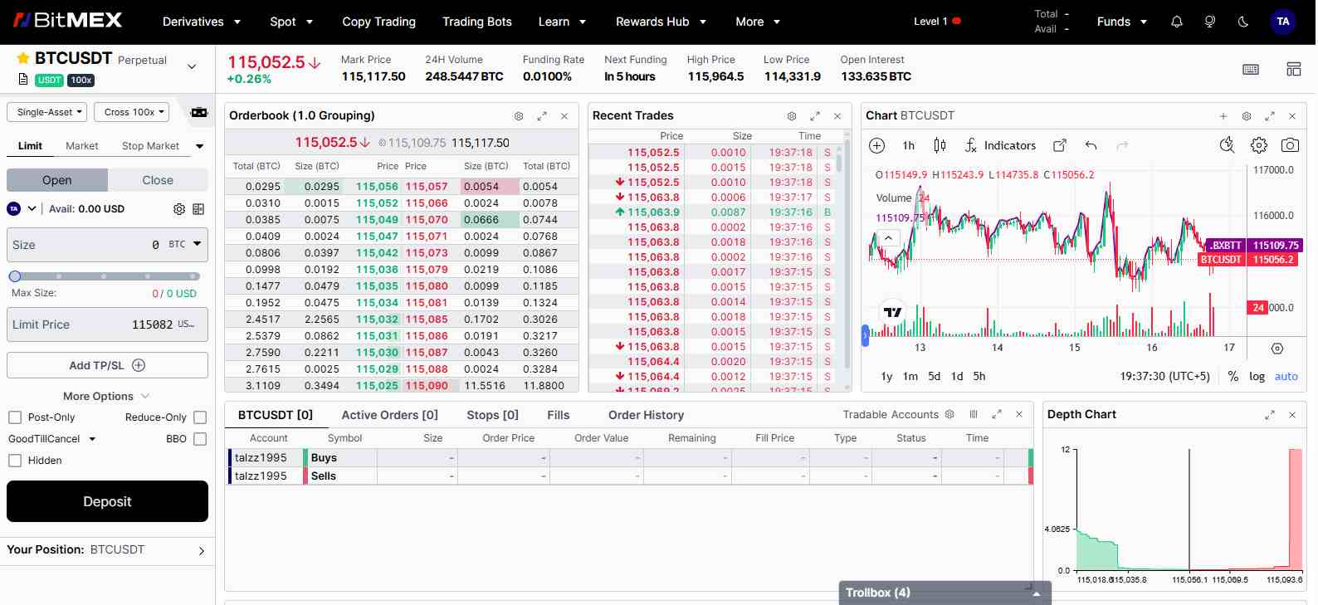Open TradingView chart settings gear
The image size is (1318, 605).
point(1258,145)
